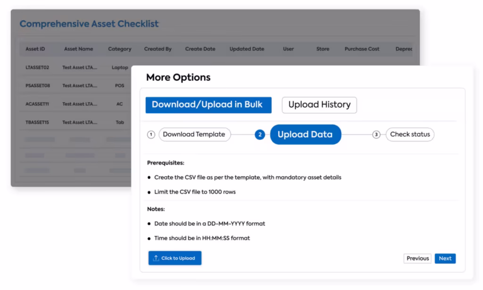
Task: Open the Download/Upload in Bulk tab
Action: pos(208,105)
